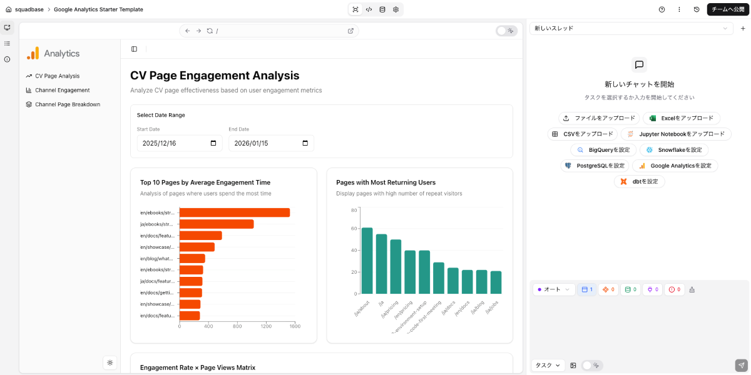
Task: Expand the タスク dropdown
Action: tap(548, 365)
